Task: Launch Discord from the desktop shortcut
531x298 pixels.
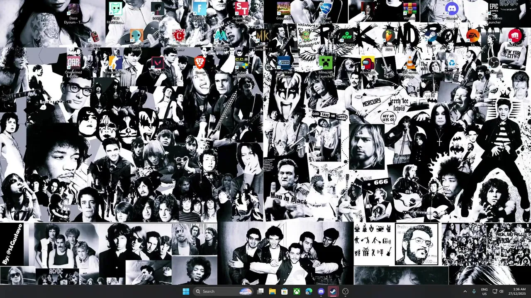Action: tap(451, 10)
